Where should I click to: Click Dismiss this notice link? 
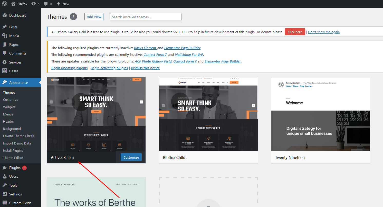pyautogui.click(x=145, y=68)
